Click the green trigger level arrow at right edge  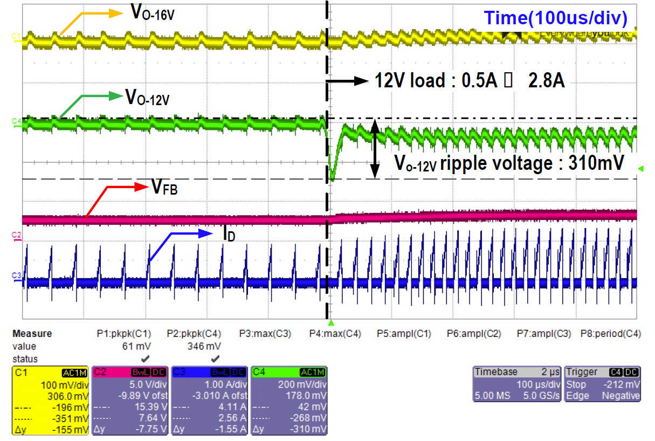point(639,170)
